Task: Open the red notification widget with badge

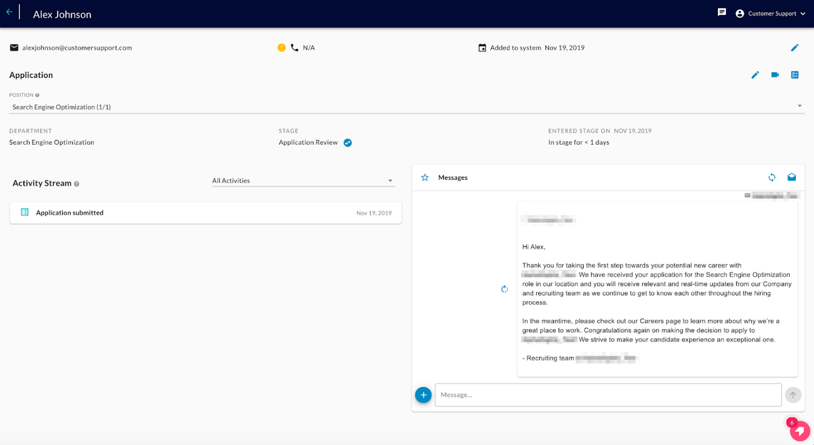Action: (x=800, y=431)
